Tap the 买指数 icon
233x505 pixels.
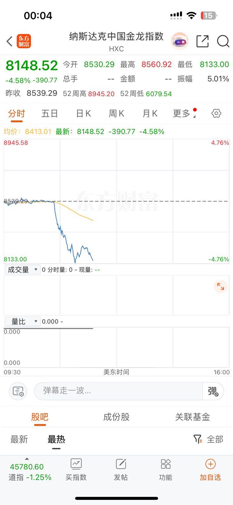[76, 469]
